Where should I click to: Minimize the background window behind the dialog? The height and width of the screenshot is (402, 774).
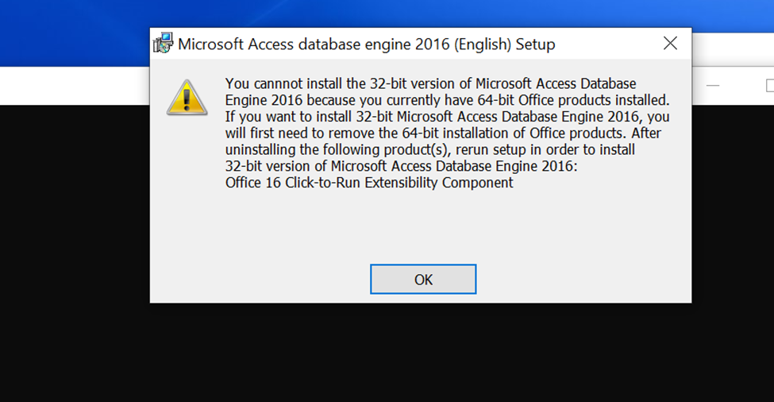[712, 86]
